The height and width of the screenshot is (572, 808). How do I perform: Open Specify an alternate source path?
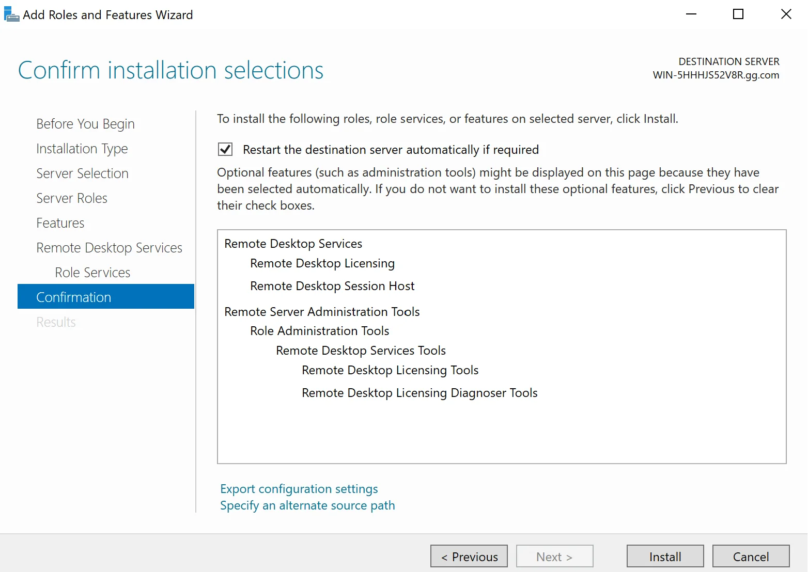point(307,505)
